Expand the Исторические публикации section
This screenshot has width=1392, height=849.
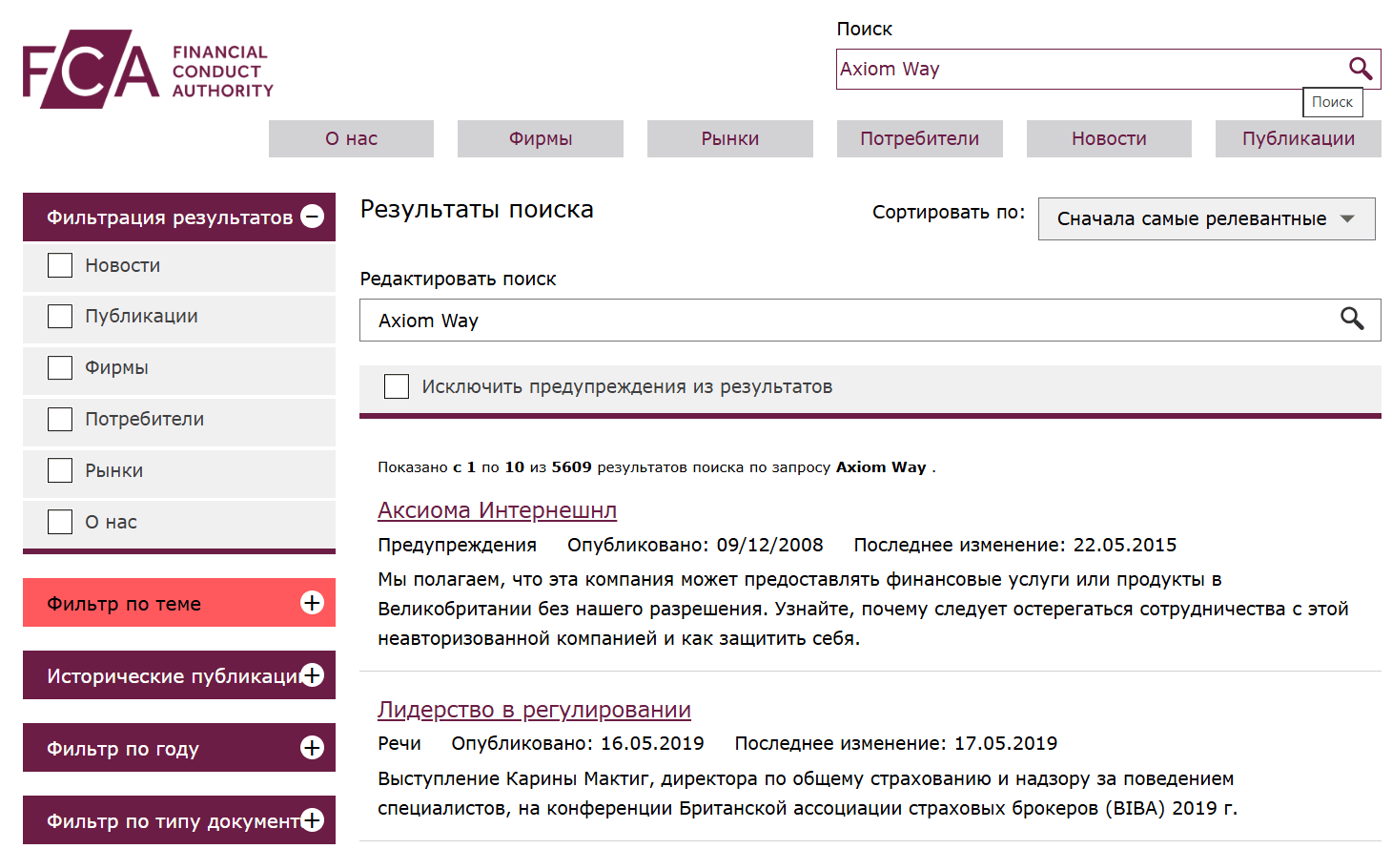tap(313, 674)
